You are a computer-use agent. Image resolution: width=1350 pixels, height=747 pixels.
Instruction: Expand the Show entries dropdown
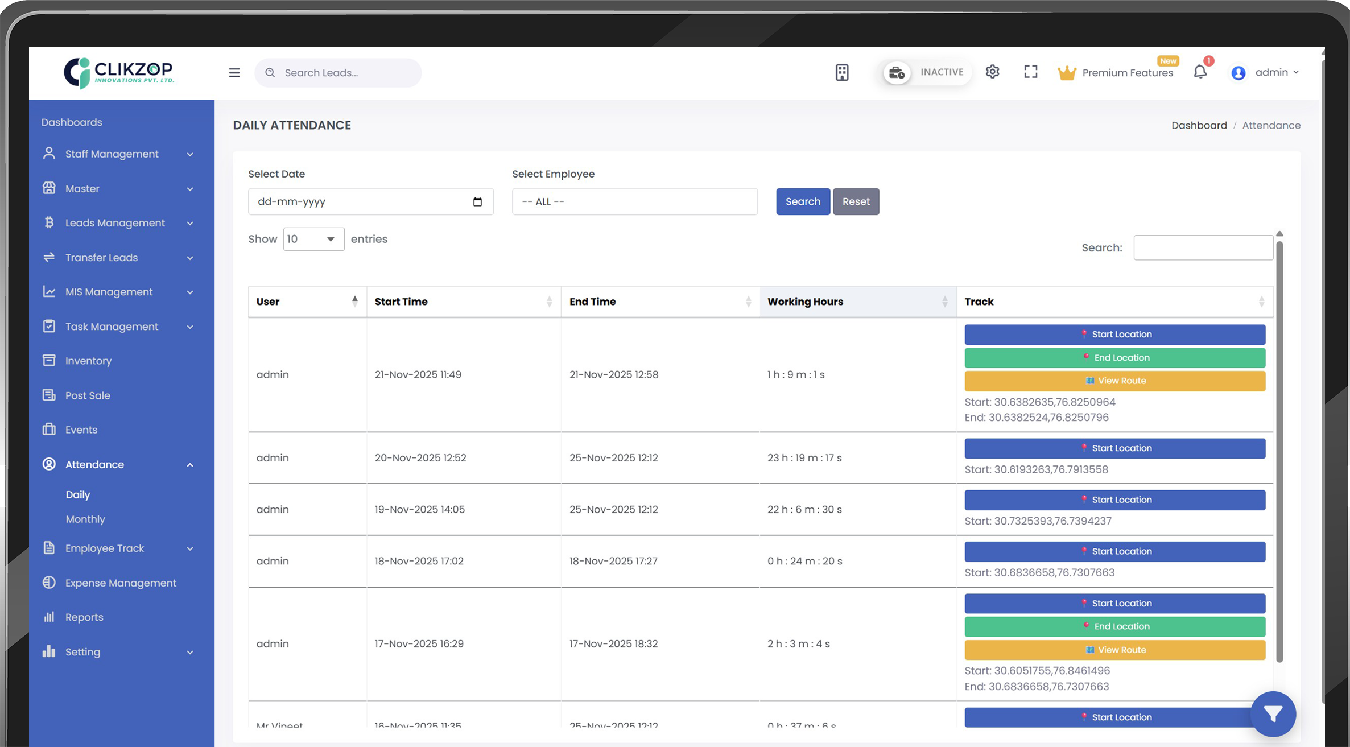click(x=313, y=239)
